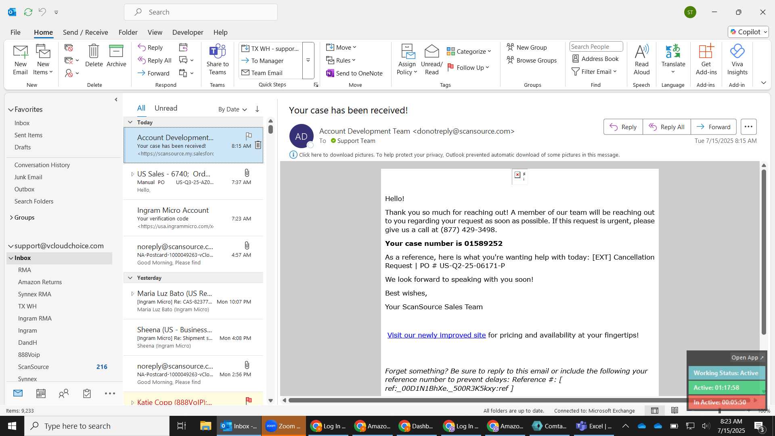Open the Amazon Returns folder
This screenshot has height=436, width=775.
pos(40,282)
